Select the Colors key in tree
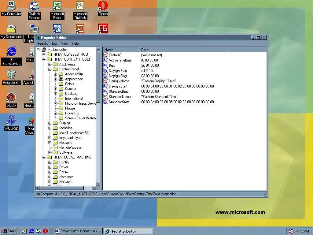313x235 pixels. pyautogui.click(x=70, y=84)
